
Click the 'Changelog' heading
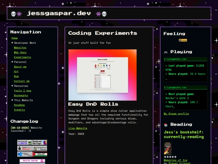(x=24, y=121)
